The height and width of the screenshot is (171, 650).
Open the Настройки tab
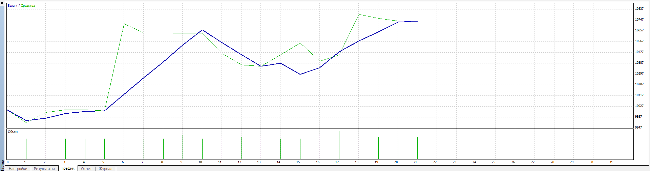click(x=18, y=169)
